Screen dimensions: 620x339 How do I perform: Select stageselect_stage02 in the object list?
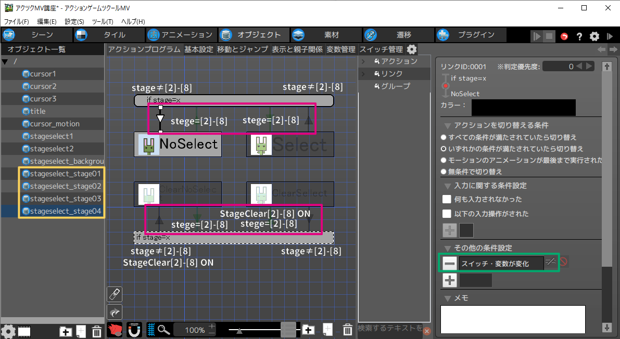[65, 186]
